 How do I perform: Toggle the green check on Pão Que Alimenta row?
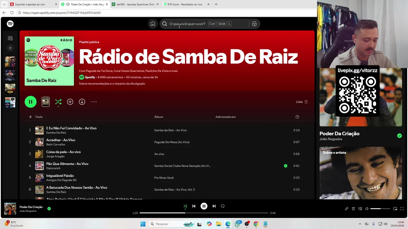coord(286,166)
